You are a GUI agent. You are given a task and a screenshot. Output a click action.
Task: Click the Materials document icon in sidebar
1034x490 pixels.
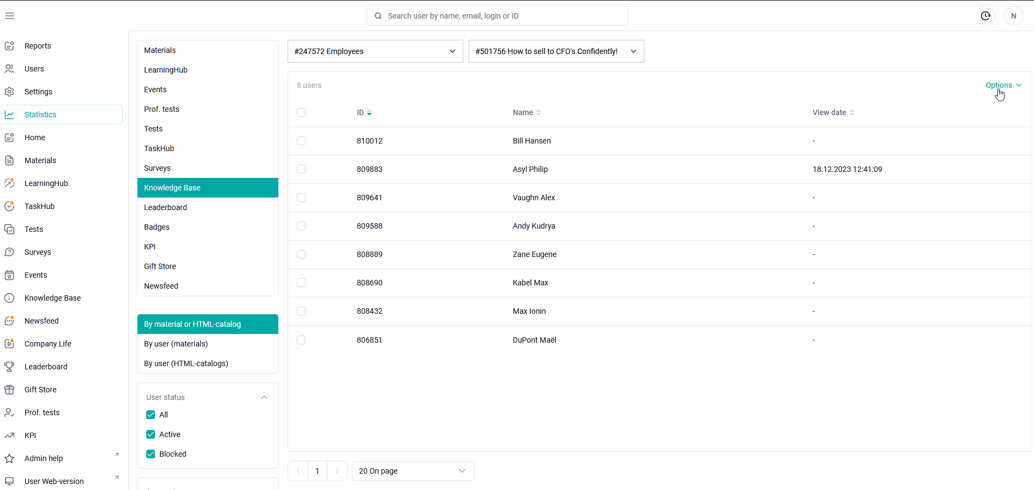(9, 160)
